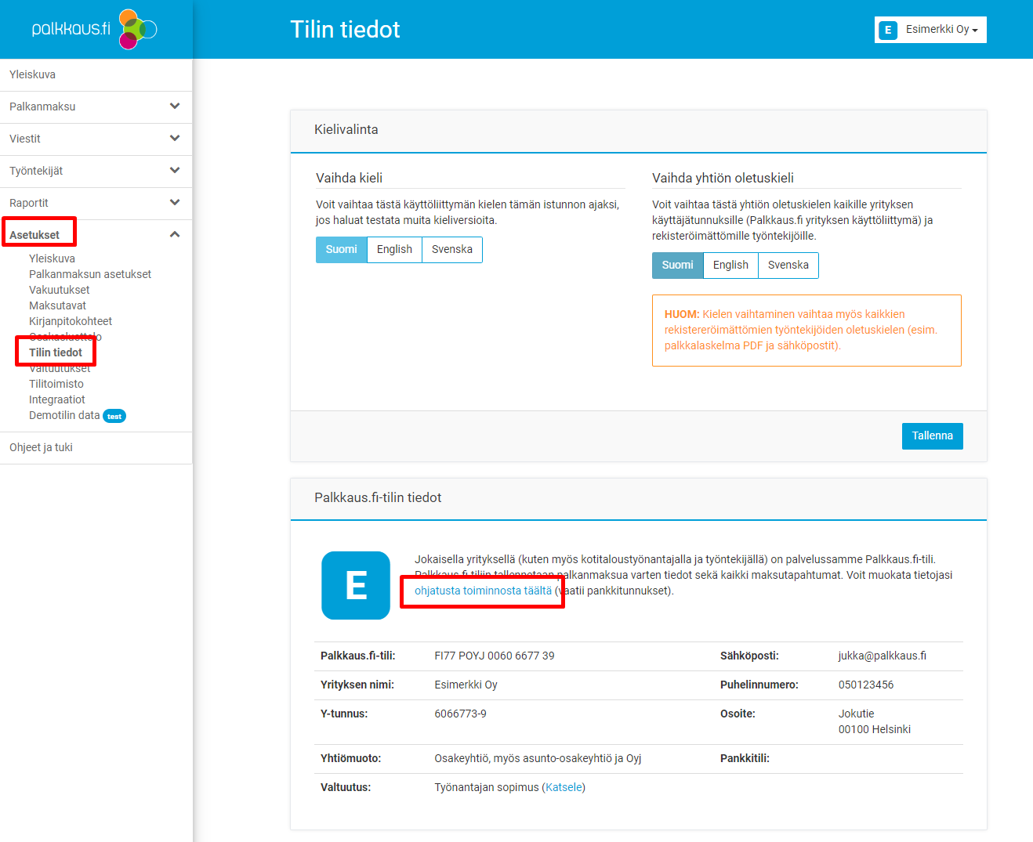Open Yleiskuva in the sidebar

pyautogui.click(x=33, y=74)
